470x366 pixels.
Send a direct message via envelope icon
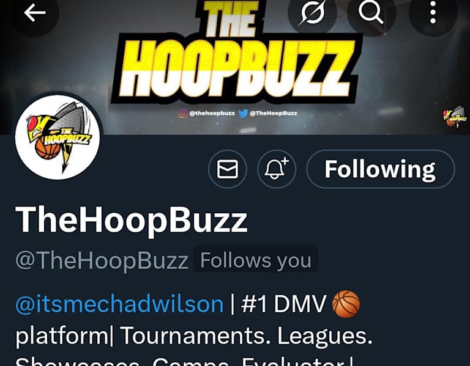pos(228,169)
